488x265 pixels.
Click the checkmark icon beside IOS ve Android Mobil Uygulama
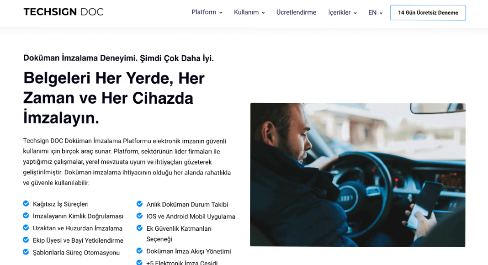tap(140, 216)
